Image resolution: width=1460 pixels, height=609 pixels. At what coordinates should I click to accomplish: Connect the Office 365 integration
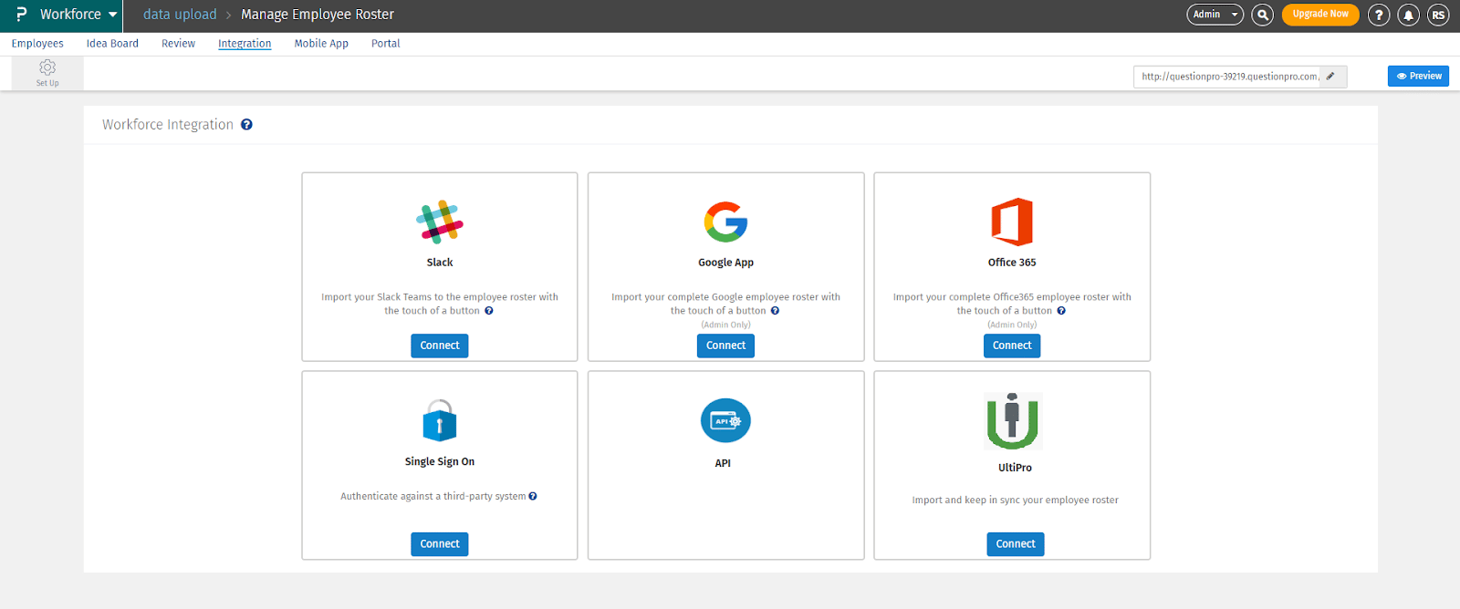click(x=1012, y=346)
